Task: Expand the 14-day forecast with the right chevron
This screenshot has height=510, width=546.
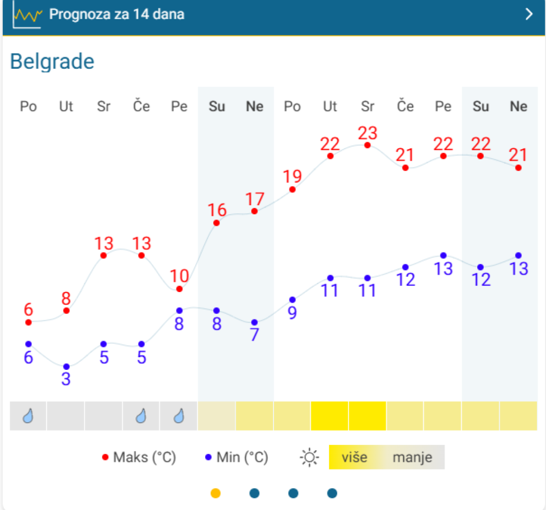Action: coord(529,14)
